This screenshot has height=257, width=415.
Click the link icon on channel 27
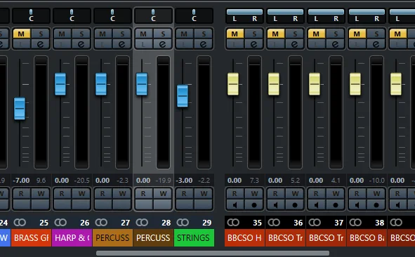101,223
